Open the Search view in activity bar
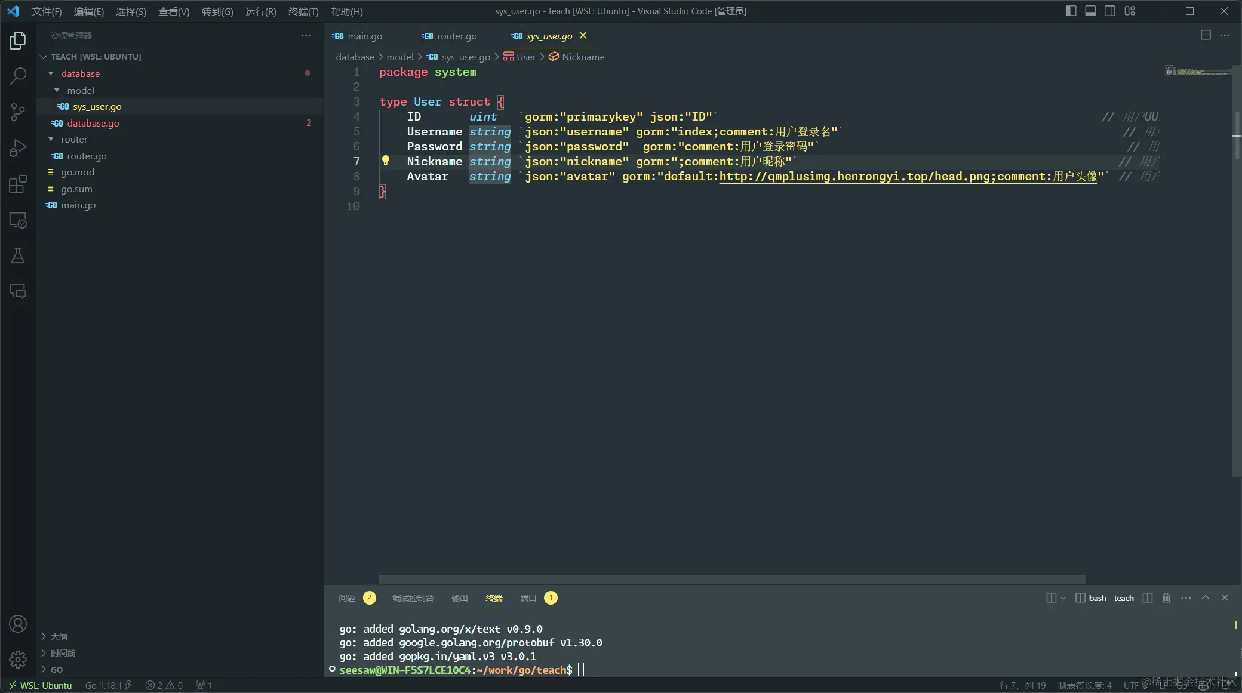This screenshot has height=693, width=1242. pos(18,76)
